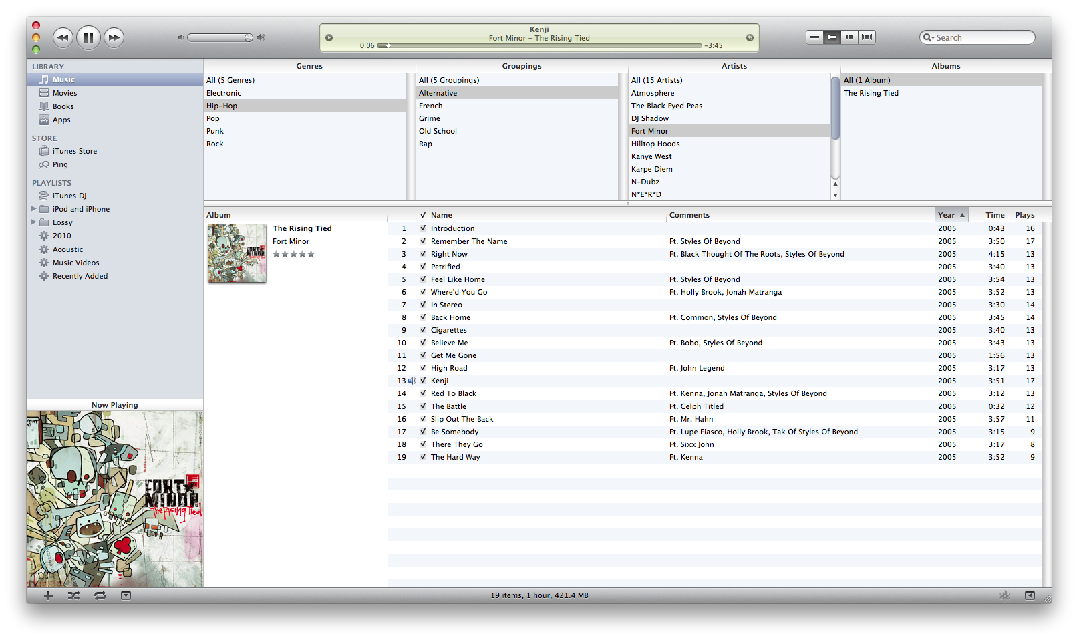Open the Books library
Image resolution: width=1079 pixels, height=640 pixels.
[x=115, y=106]
